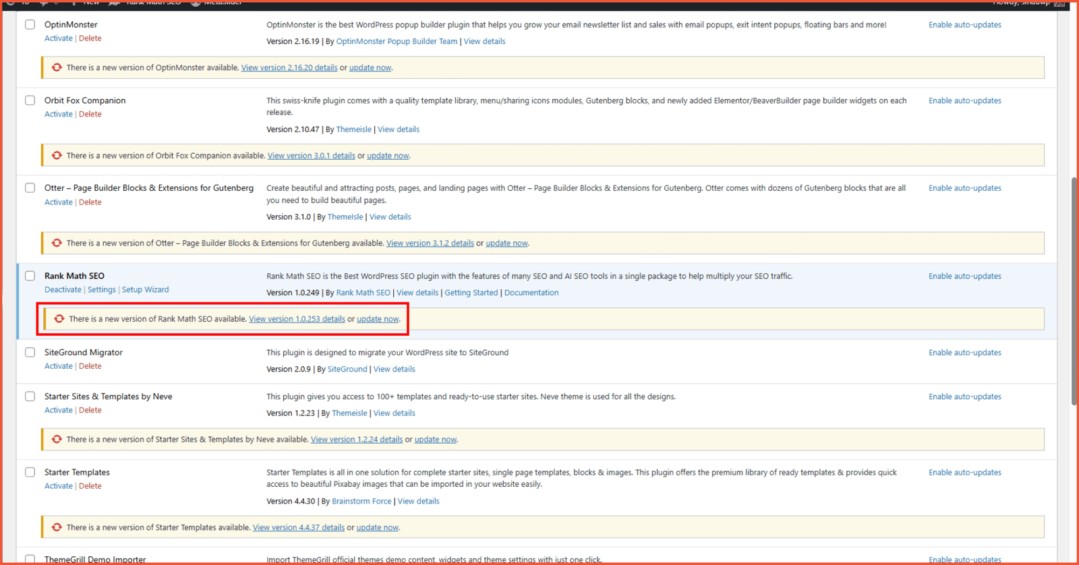
Task: Click the update icon in OptinMonster notice
Action: tap(57, 67)
